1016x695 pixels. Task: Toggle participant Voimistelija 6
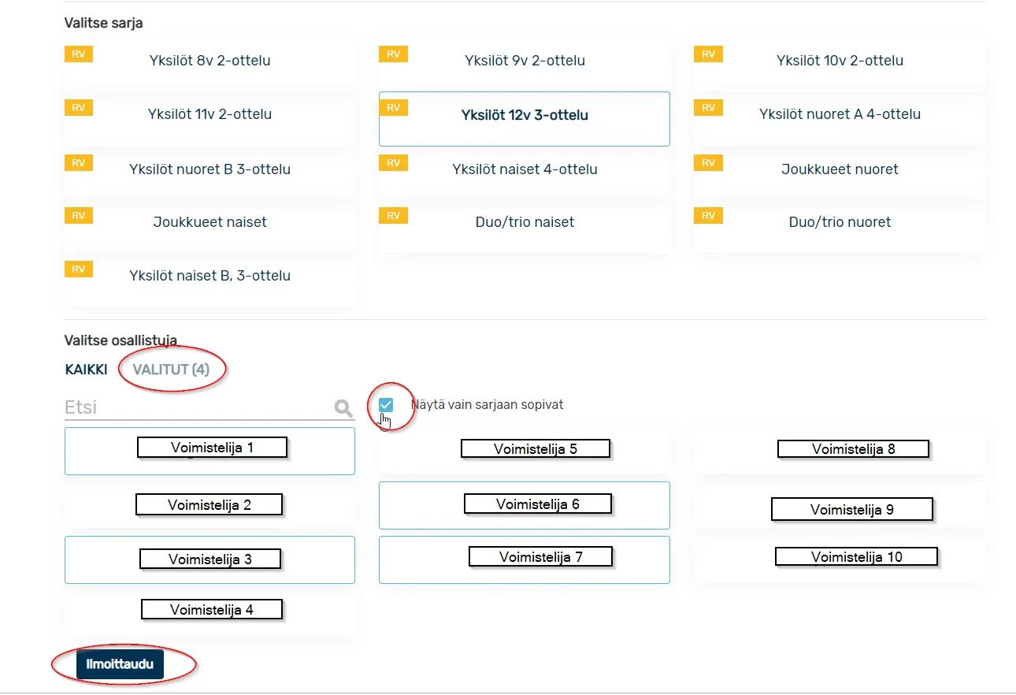pos(525,505)
